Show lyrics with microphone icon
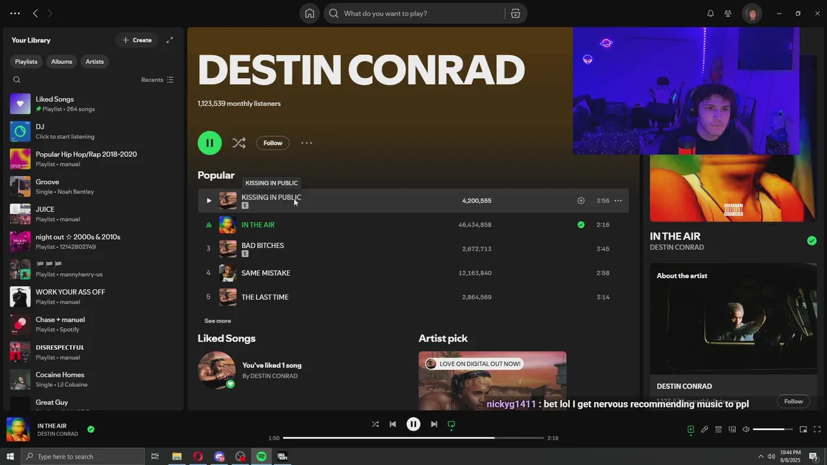 (x=705, y=429)
